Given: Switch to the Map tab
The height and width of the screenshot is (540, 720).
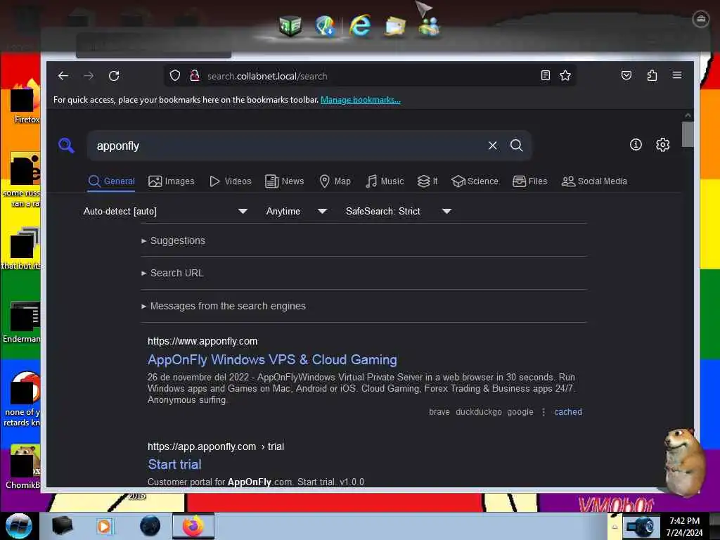Looking at the screenshot, I should point(335,181).
